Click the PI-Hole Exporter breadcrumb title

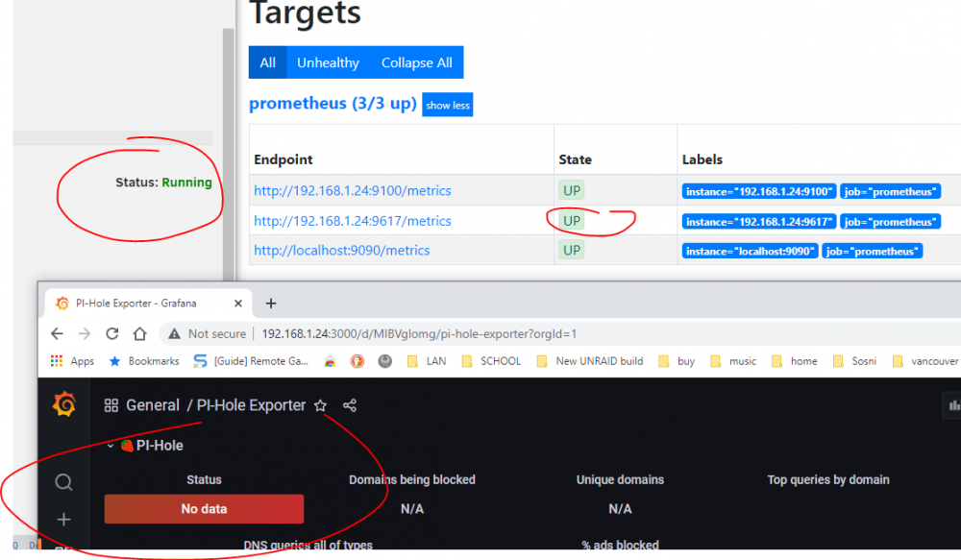click(251, 405)
